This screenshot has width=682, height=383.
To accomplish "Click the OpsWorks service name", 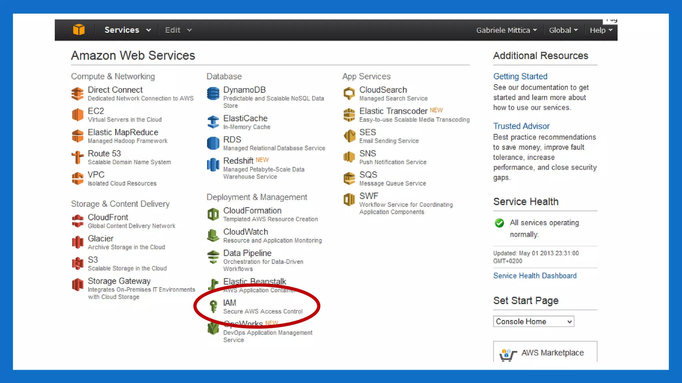I will pos(243,324).
